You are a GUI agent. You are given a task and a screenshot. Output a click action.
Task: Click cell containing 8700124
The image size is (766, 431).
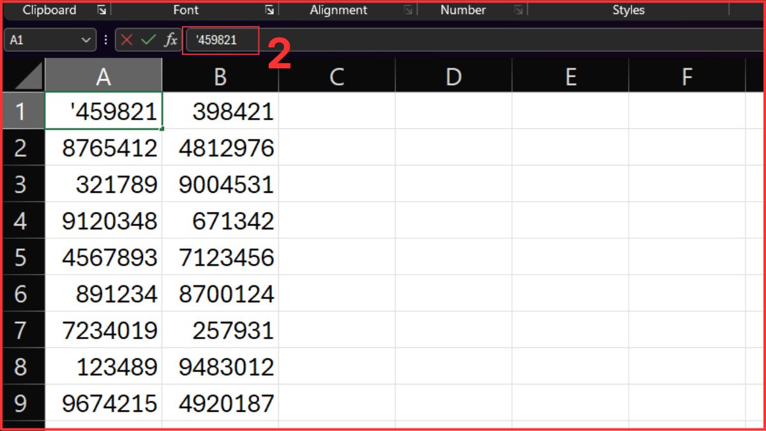point(220,293)
